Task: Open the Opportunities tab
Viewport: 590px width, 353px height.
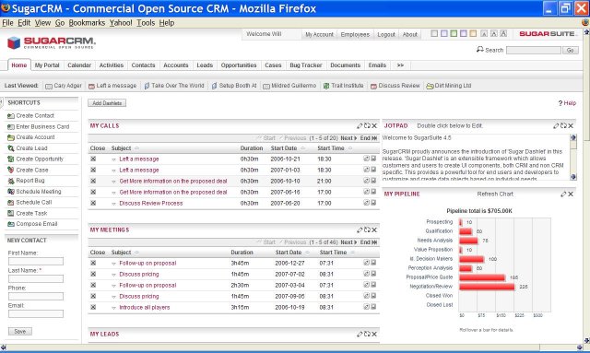Action: 239,65
